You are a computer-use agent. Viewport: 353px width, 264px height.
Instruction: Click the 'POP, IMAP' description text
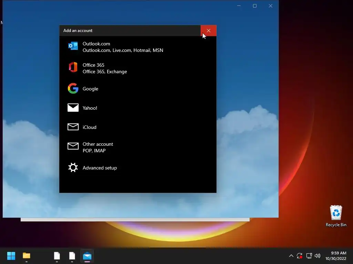pyautogui.click(x=94, y=151)
